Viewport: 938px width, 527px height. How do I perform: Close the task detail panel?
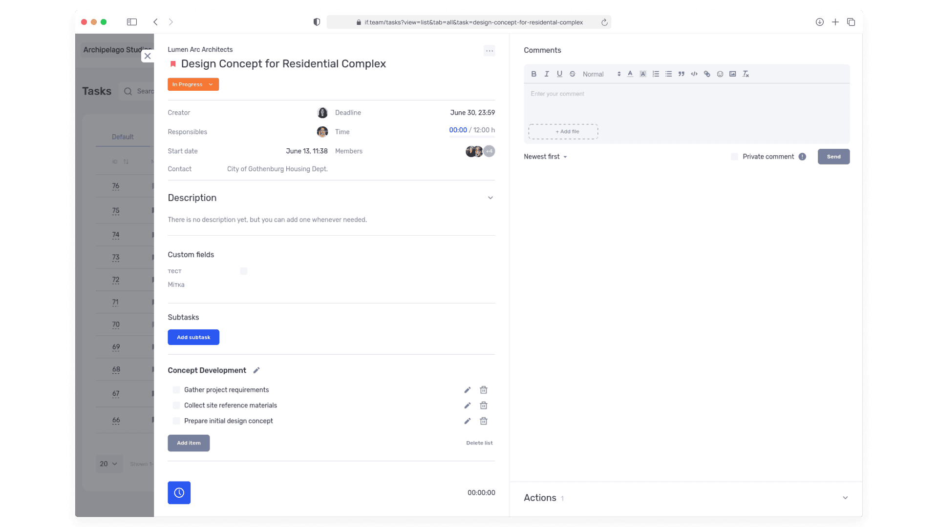tap(148, 56)
